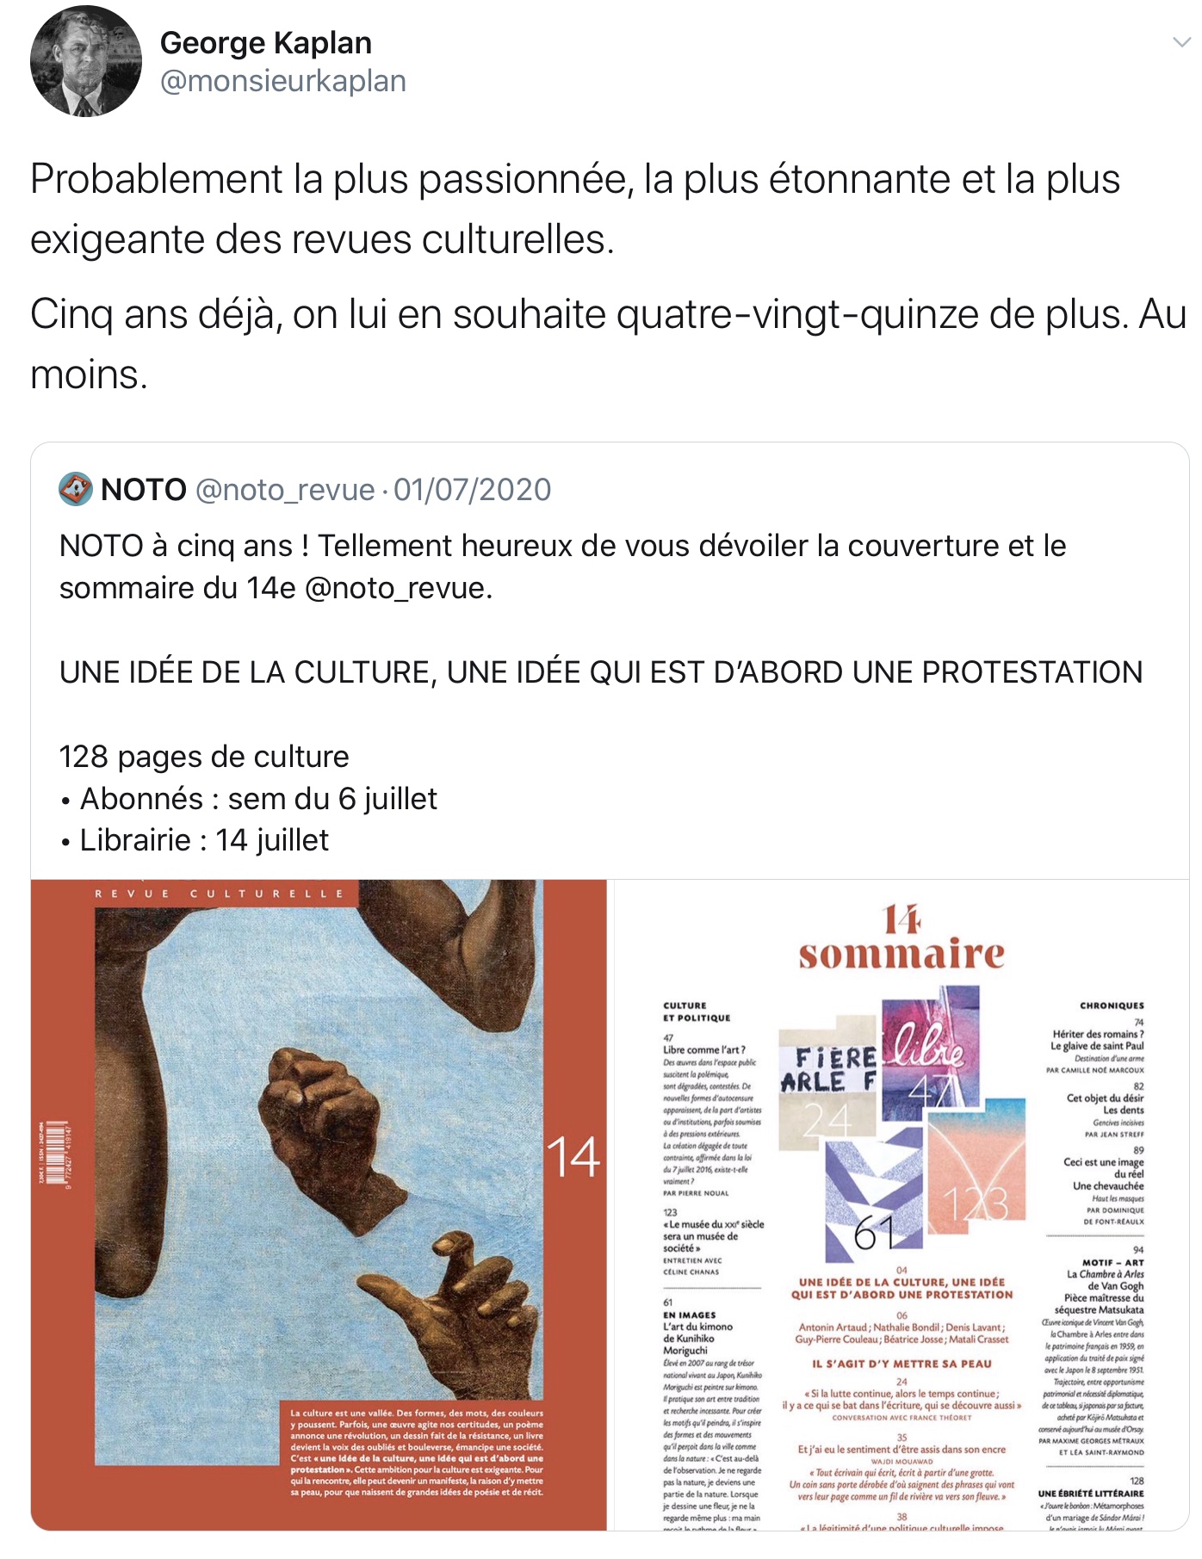Click the 'sommaire' red title in image
1202x1559 pixels.
901,954
